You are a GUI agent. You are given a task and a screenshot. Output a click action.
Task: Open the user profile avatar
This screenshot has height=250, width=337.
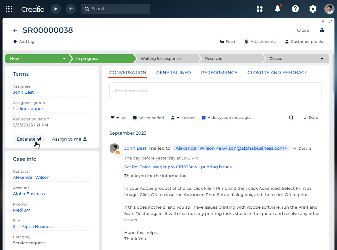pos(329,9)
